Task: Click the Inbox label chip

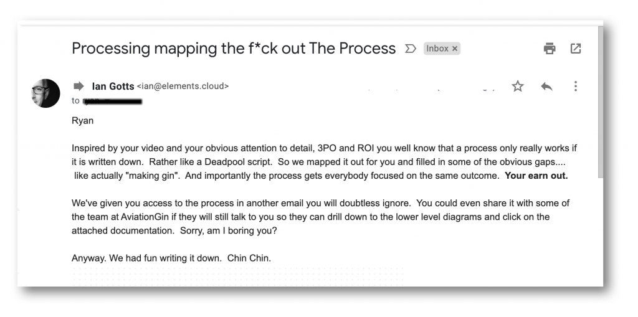Action: point(437,49)
